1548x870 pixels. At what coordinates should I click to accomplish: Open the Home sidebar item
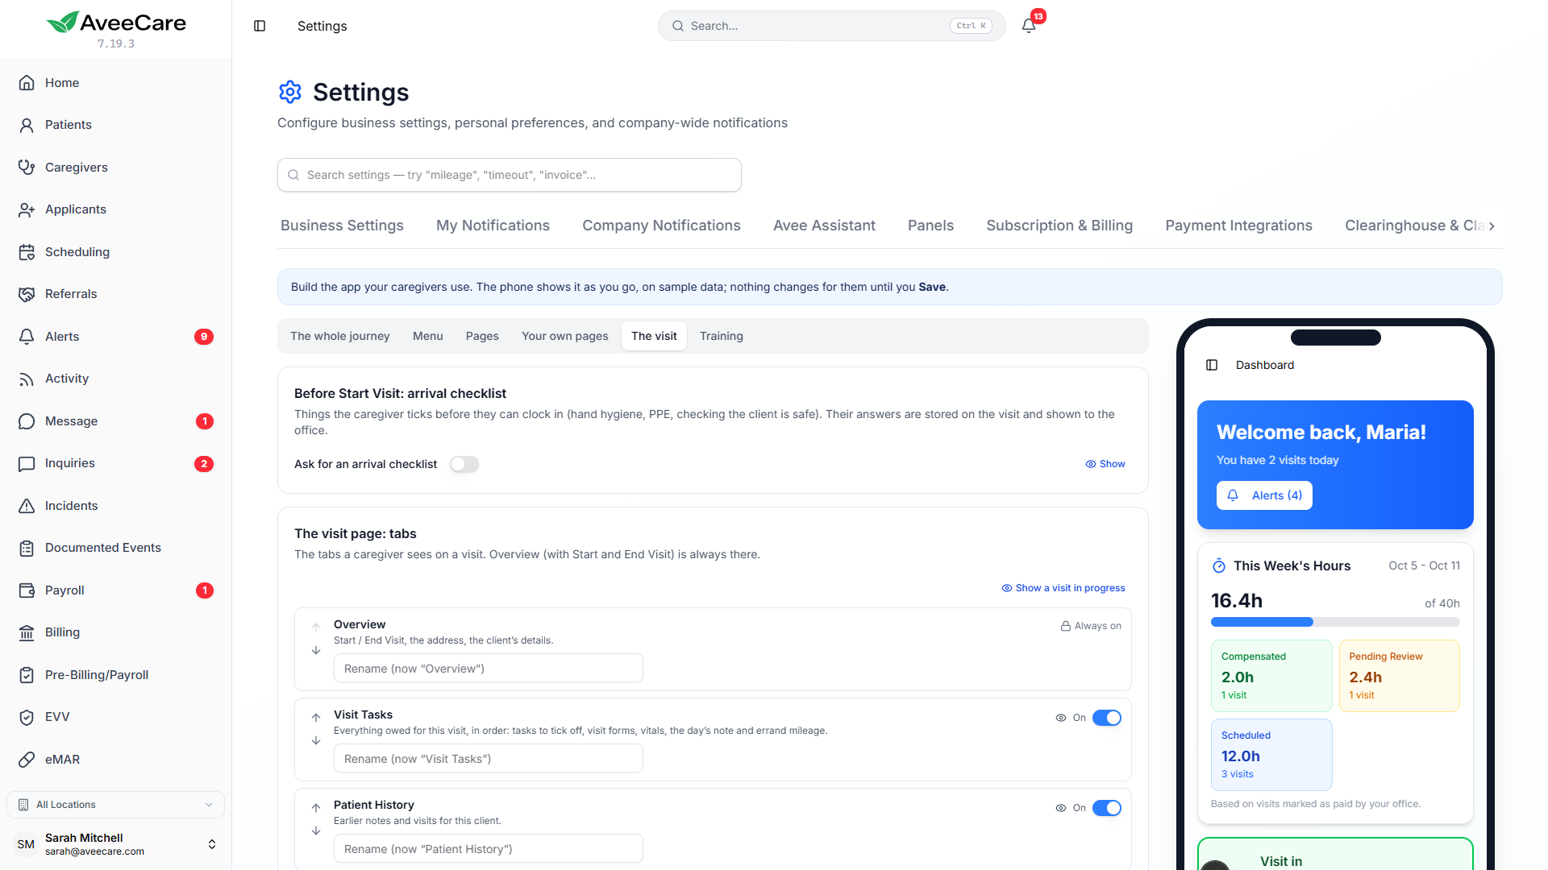pos(115,83)
